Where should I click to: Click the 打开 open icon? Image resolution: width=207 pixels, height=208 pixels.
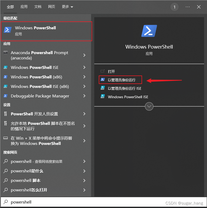102,71
